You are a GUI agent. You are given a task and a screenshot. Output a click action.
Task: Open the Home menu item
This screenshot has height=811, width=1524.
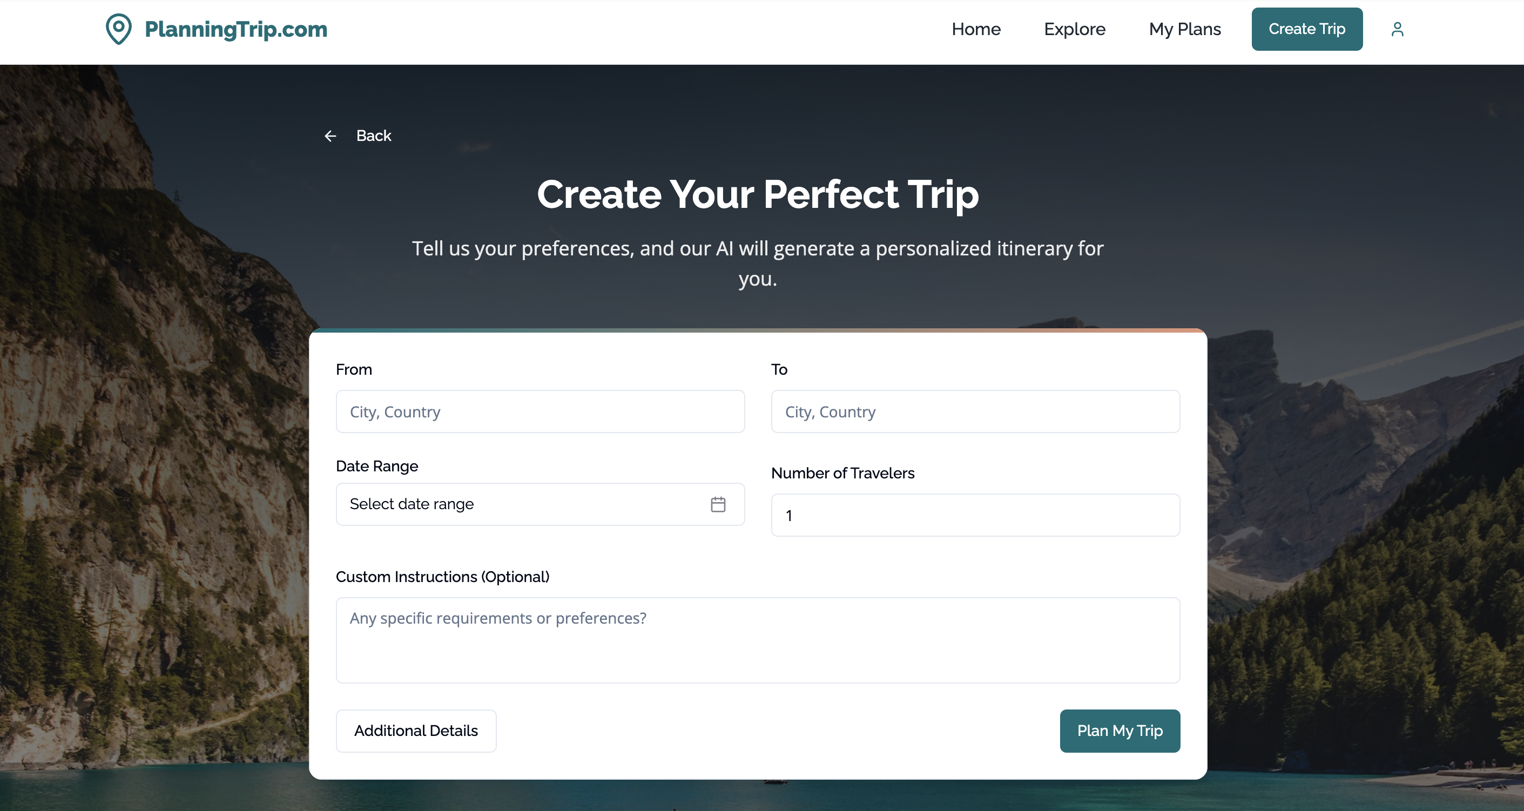coord(975,29)
